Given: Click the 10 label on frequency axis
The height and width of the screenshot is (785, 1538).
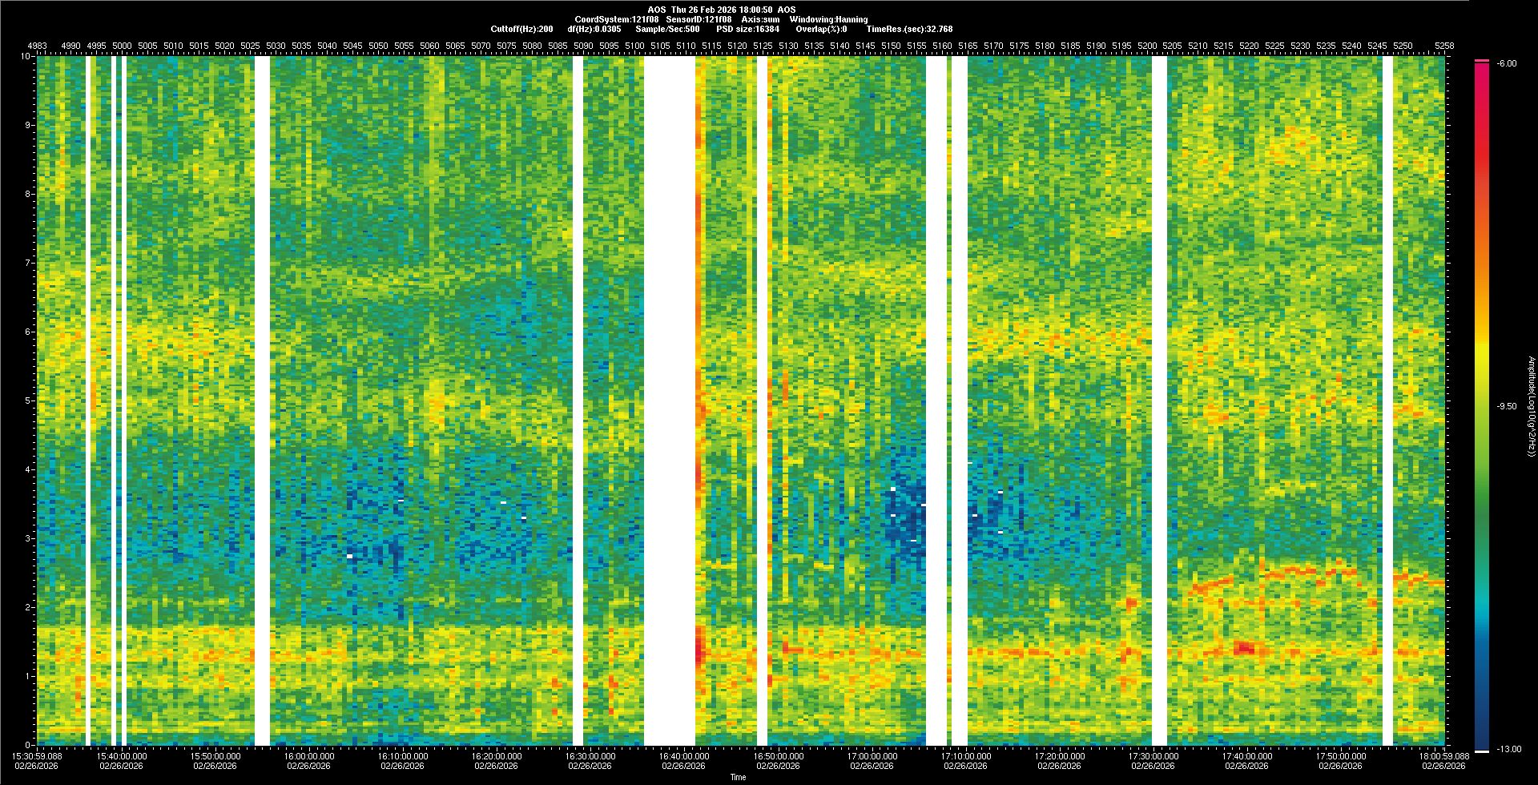Looking at the screenshot, I should (x=25, y=56).
